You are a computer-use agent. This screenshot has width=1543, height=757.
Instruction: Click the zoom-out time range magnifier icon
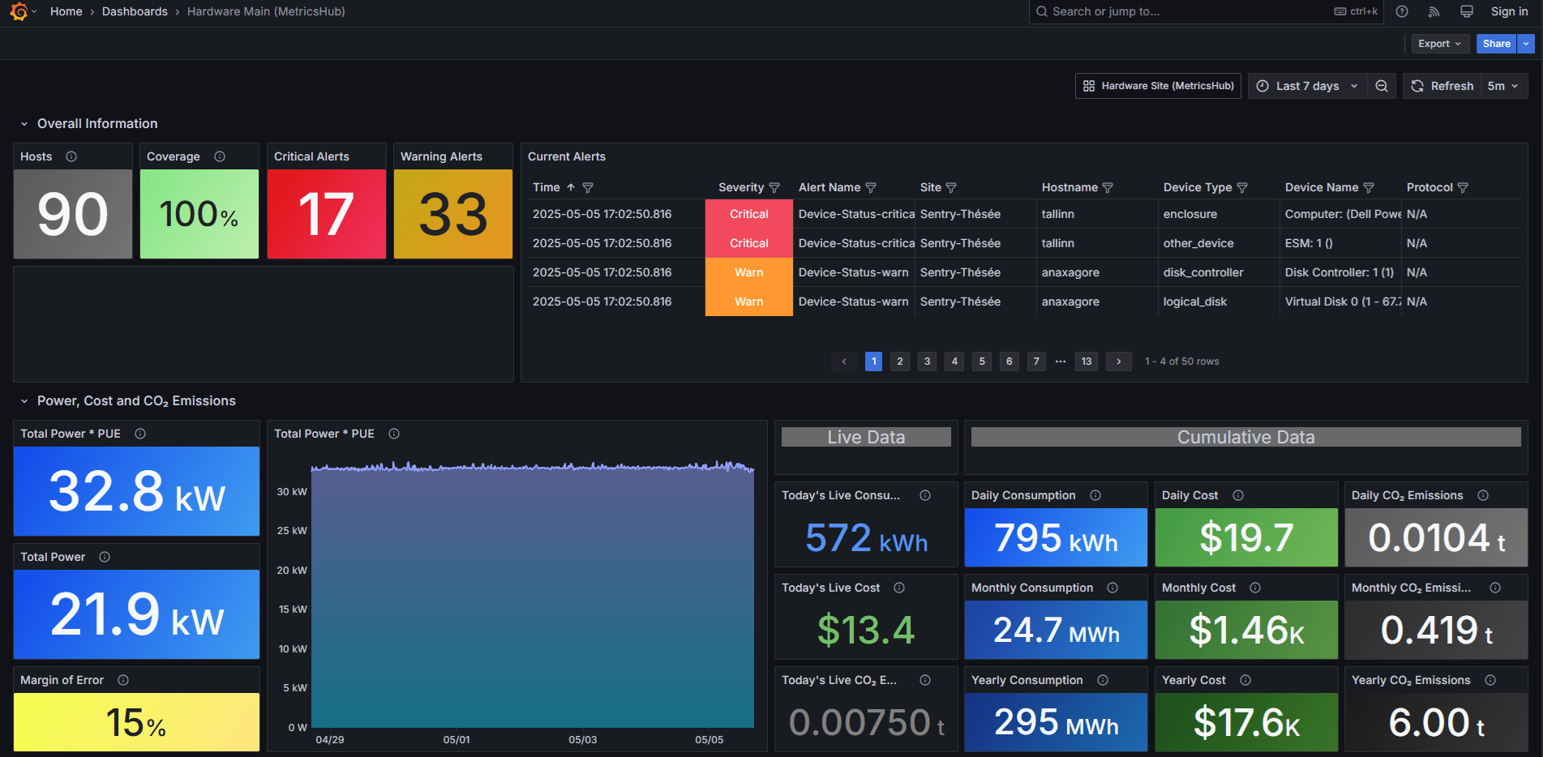(x=1382, y=86)
